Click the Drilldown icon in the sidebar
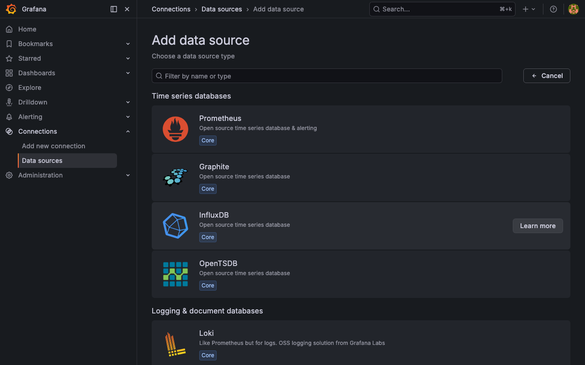 click(9, 102)
